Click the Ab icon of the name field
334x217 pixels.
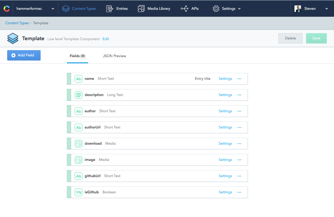pos(79,79)
